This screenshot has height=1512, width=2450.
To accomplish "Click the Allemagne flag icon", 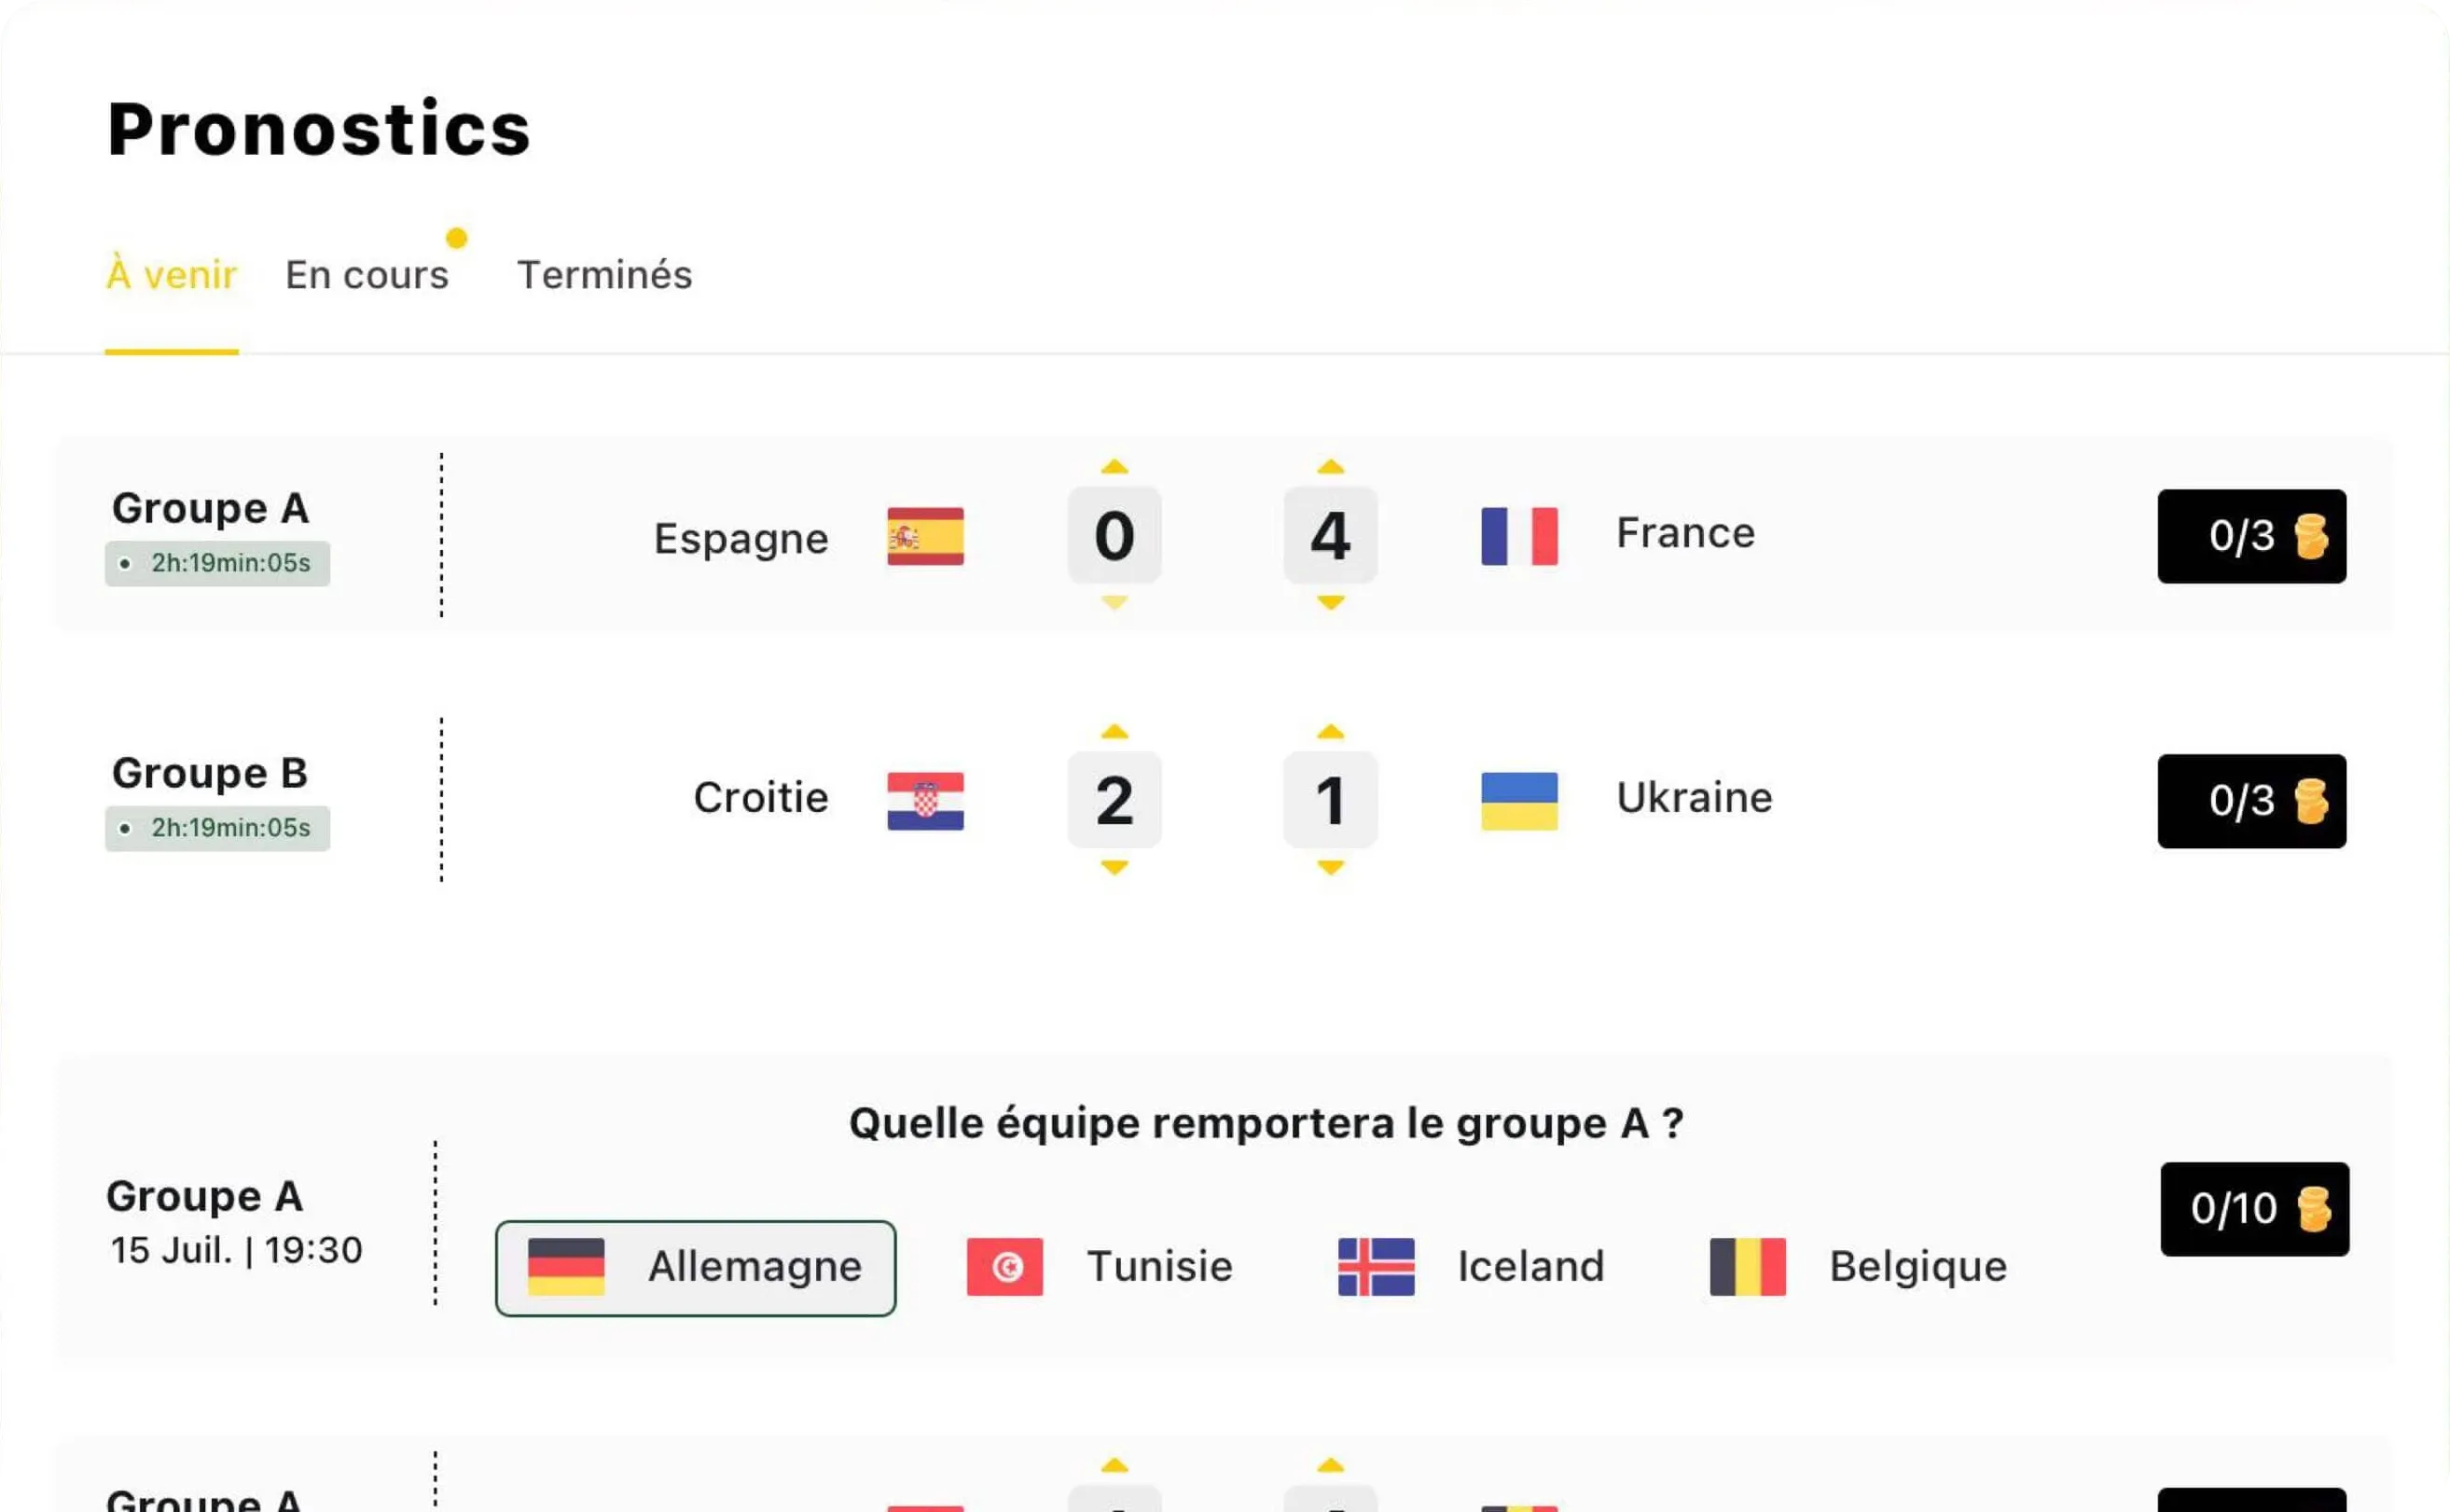I will click(x=568, y=1267).
